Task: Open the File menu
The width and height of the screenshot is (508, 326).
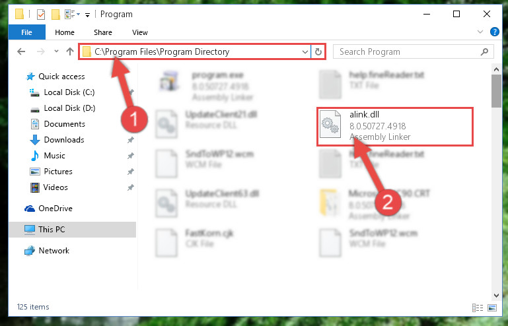Action: [x=26, y=32]
